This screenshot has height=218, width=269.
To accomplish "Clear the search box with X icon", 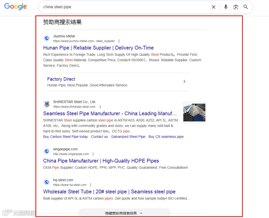I will [213, 7].
